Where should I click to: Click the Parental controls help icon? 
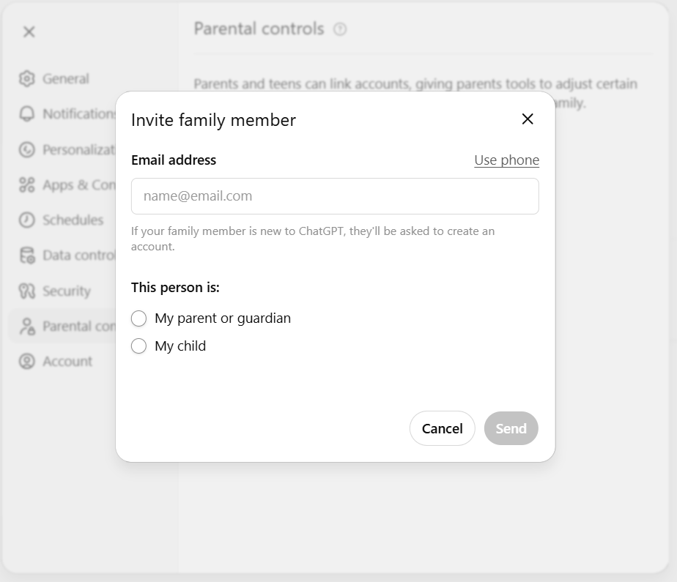[341, 29]
